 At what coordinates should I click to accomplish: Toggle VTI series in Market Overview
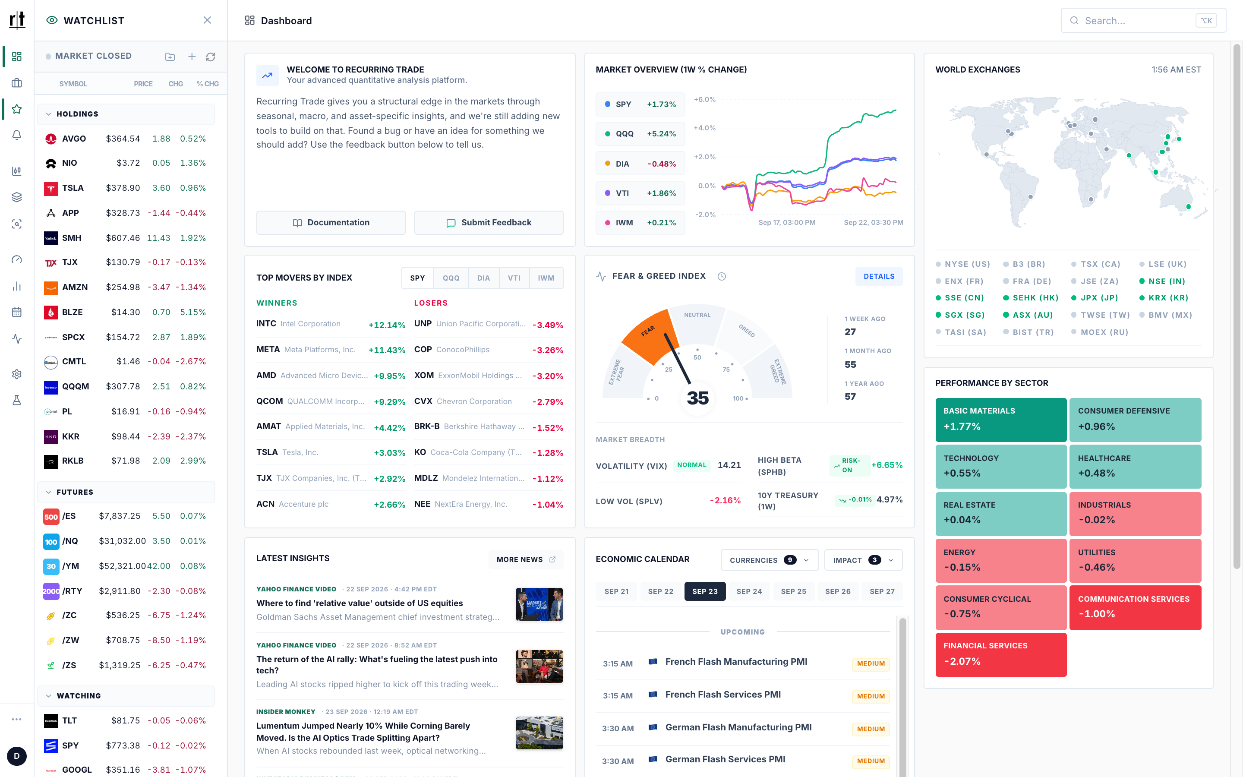click(640, 193)
